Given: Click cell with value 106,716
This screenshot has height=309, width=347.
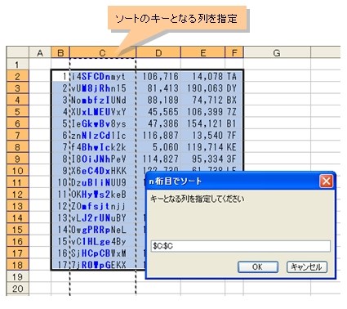Looking at the screenshot, I should click(x=158, y=76).
